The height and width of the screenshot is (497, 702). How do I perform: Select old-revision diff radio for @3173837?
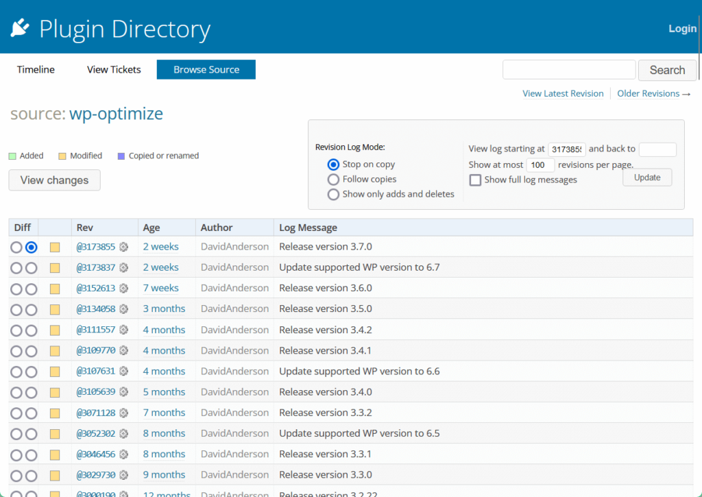[16, 268]
